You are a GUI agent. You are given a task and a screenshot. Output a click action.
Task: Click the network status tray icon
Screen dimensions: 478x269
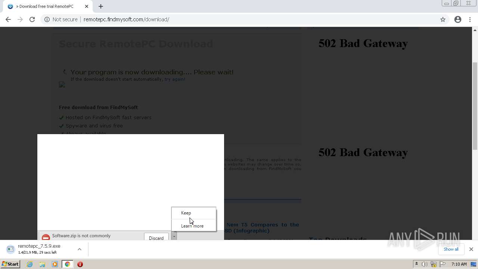(434, 264)
